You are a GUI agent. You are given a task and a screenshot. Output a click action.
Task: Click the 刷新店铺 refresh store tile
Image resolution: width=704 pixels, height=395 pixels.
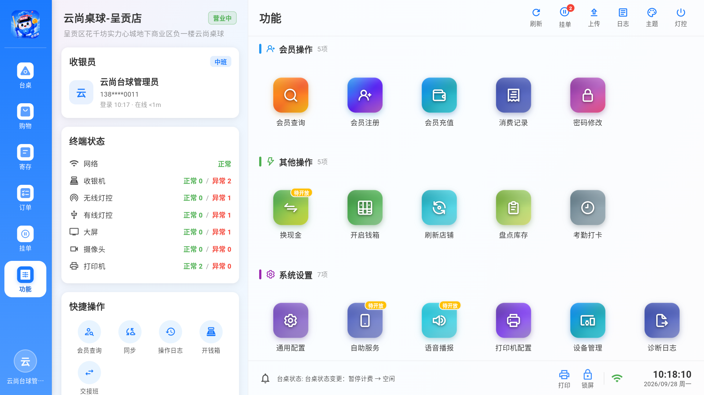coord(439,214)
